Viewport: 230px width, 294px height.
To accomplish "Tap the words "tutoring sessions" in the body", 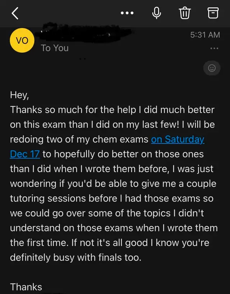I will click(48, 199).
